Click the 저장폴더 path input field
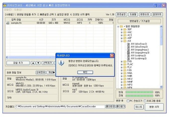Image resolution: width=169 pixels, height=117 pixels. pos(60,107)
